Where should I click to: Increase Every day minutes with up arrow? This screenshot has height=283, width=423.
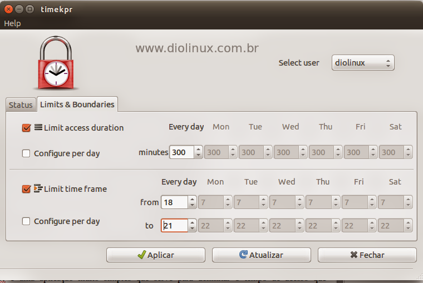coord(198,149)
